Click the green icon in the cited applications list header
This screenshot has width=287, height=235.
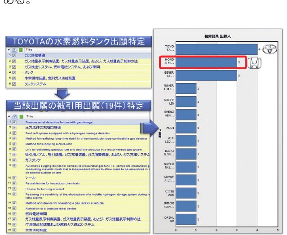point(21,116)
